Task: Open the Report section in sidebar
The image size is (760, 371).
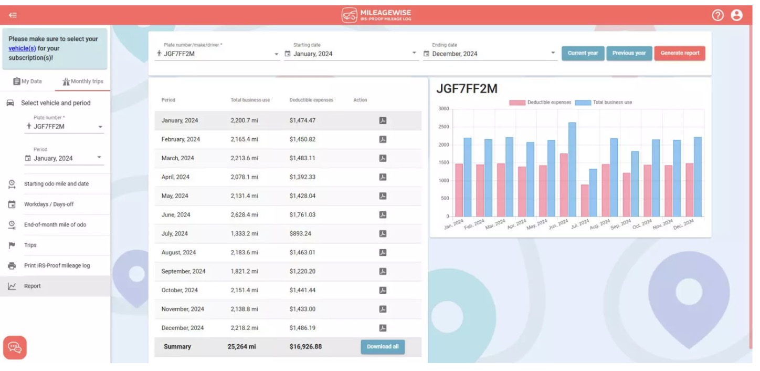Action: [x=55, y=286]
